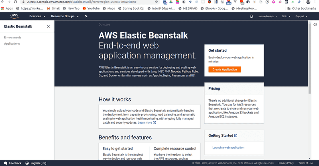Click the Compute breadcrumb text
319x166 pixels.
point(104,24)
